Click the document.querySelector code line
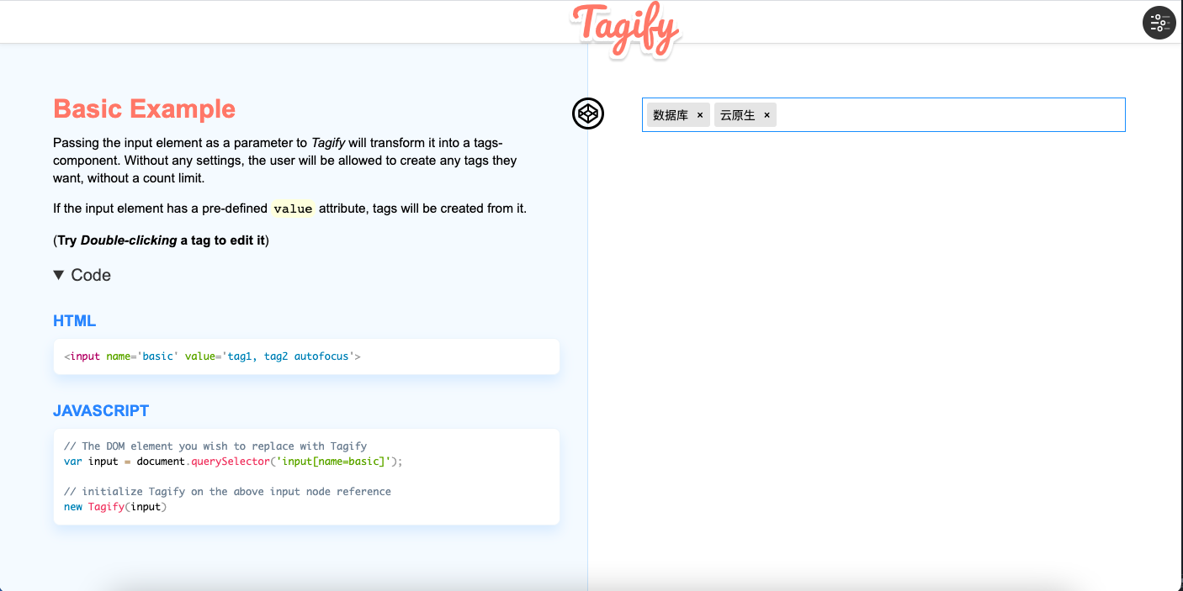 click(x=234, y=462)
